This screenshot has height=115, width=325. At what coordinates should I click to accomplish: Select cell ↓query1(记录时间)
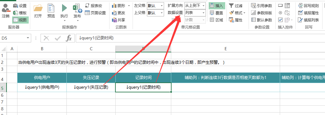tap(143, 87)
